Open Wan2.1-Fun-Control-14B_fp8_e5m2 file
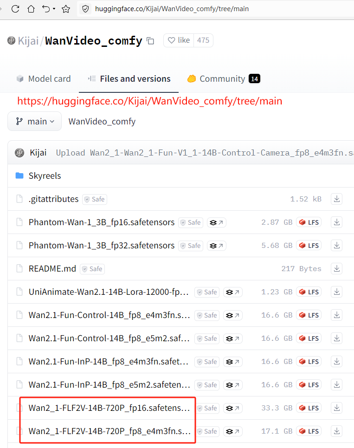 pos(109,338)
